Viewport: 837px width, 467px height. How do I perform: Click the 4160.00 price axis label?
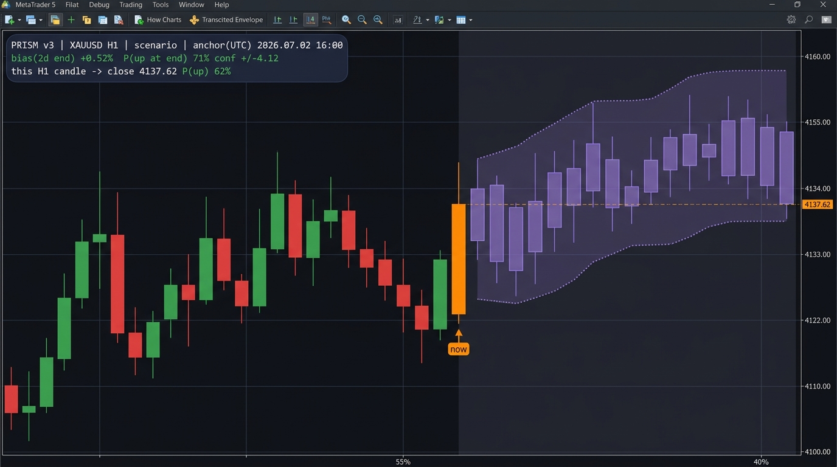pos(818,57)
